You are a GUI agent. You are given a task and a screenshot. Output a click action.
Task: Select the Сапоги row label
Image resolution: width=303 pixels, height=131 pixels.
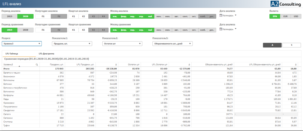click(7, 114)
